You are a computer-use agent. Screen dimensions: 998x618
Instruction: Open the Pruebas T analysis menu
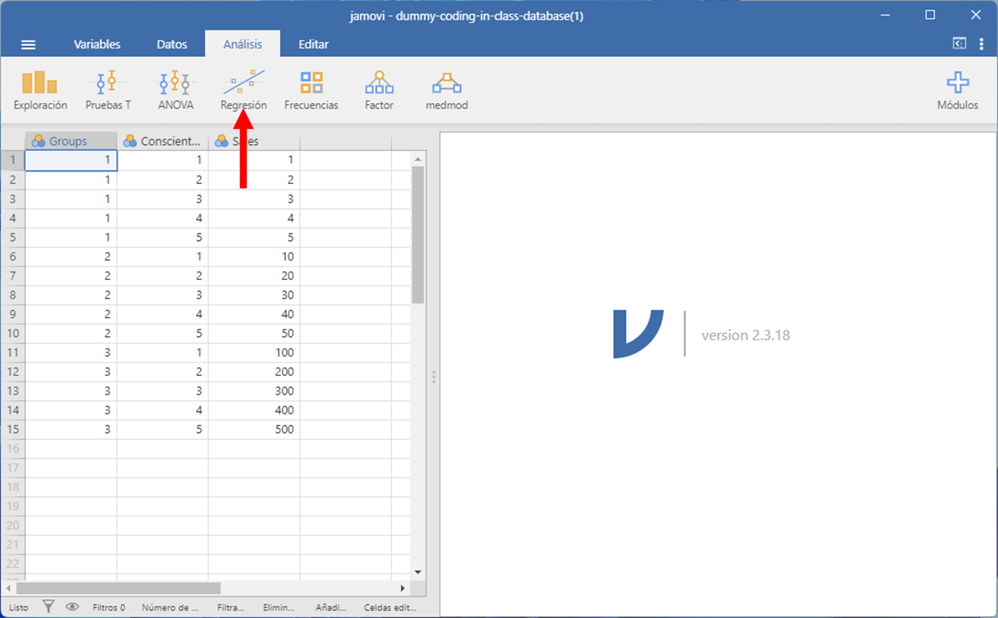click(x=108, y=91)
